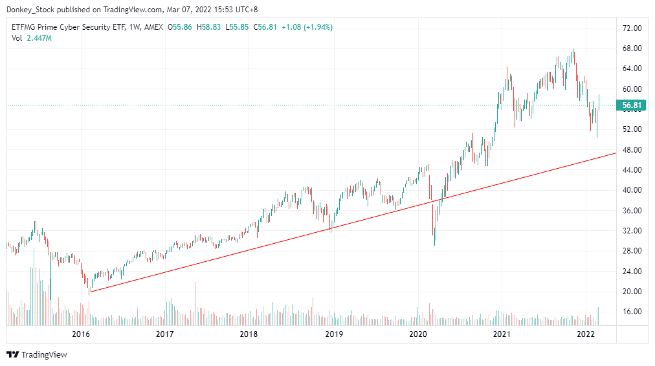The image size is (655, 366).
Task: Click the 2.447M volume value
Action: (39, 38)
